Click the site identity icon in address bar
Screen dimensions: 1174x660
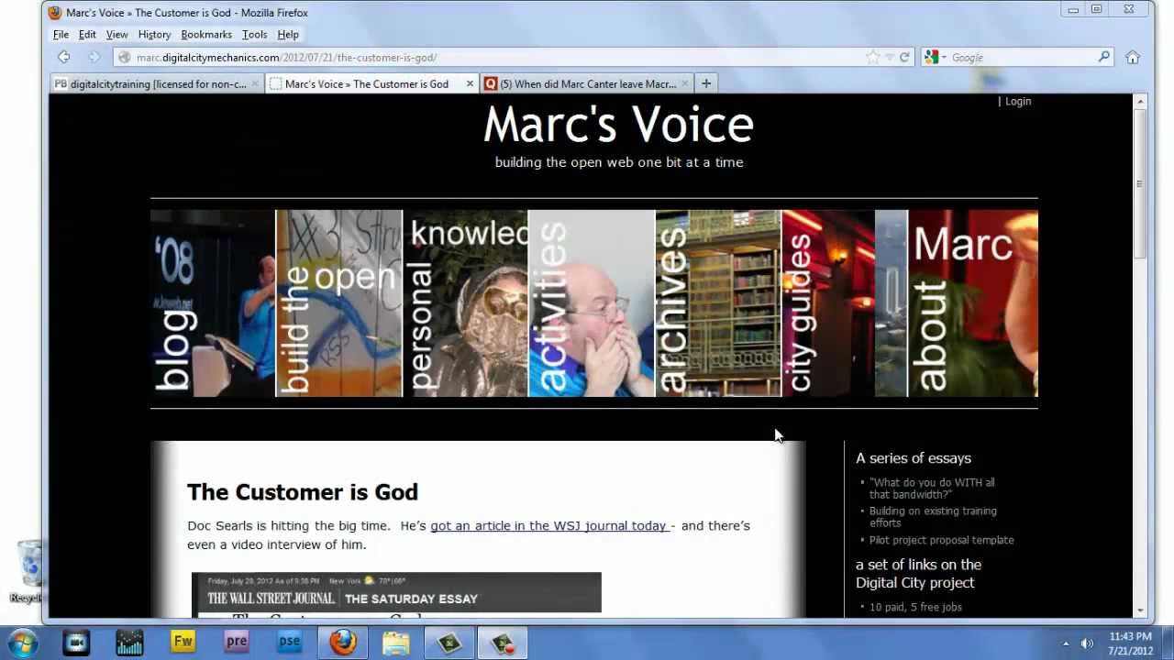click(125, 57)
